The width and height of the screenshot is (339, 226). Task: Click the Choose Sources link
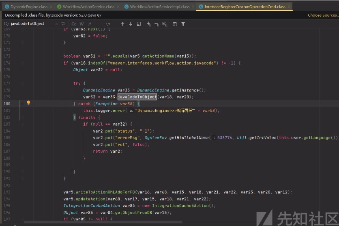click(x=323, y=15)
